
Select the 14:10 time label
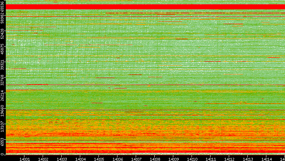coord(192,159)
